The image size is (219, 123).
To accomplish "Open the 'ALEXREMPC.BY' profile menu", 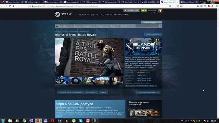I will coord(106,14).
